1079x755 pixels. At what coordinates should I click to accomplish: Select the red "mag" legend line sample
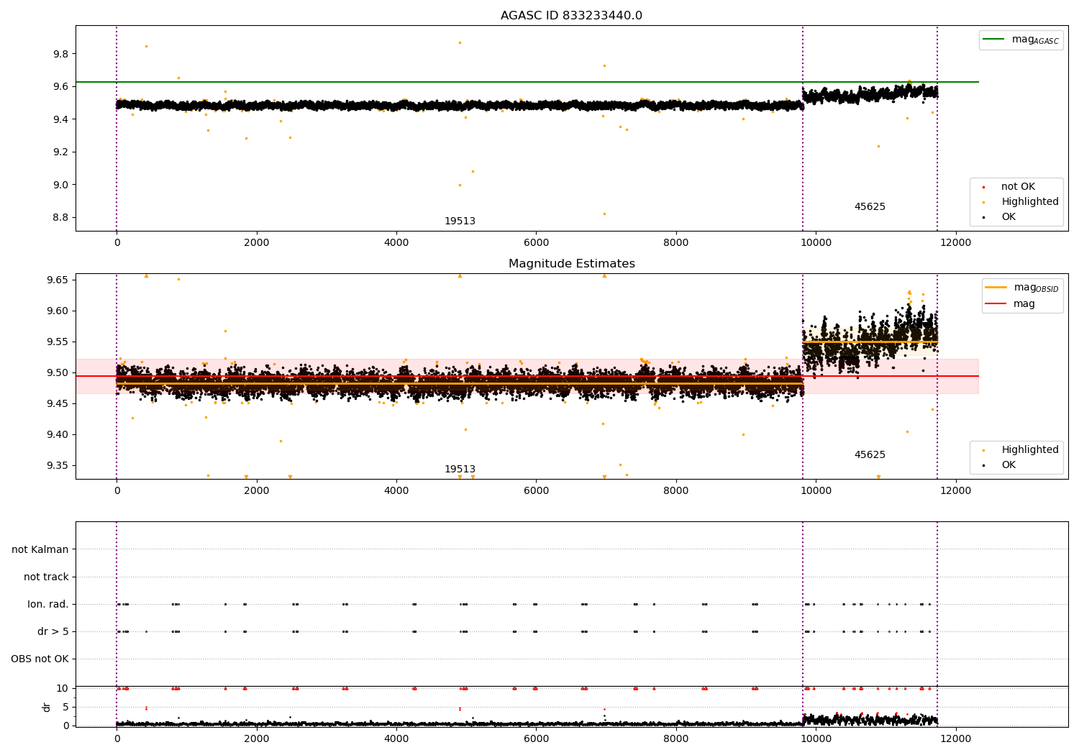click(x=996, y=304)
